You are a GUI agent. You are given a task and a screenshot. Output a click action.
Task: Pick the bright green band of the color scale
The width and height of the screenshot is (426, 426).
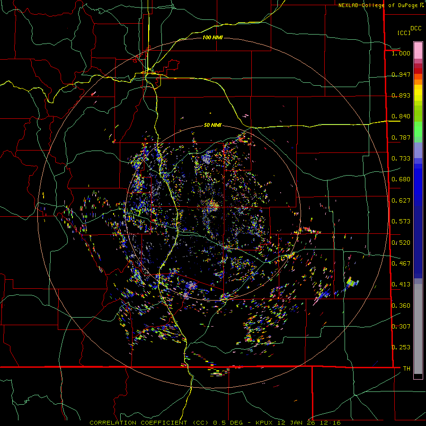click(x=418, y=129)
